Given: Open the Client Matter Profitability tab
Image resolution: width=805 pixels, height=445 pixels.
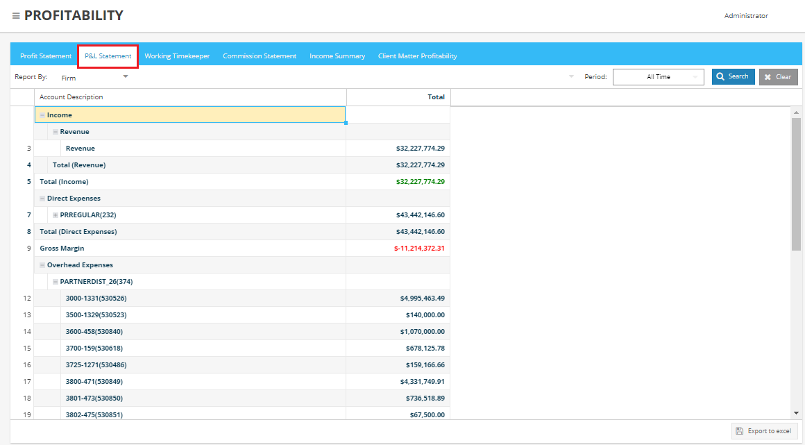Looking at the screenshot, I should pyautogui.click(x=417, y=56).
